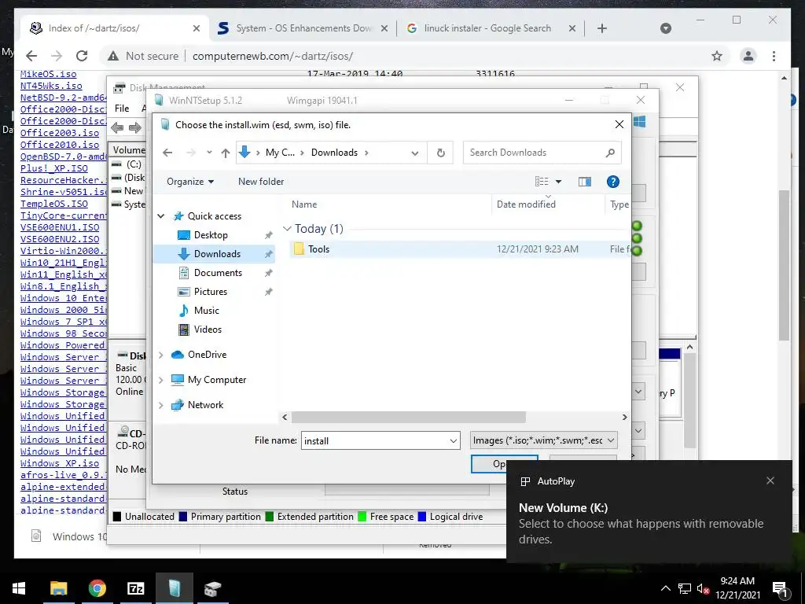Image resolution: width=805 pixels, height=604 pixels.
Task: Open the TempleOS.ISO link
Action: coord(54,204)
